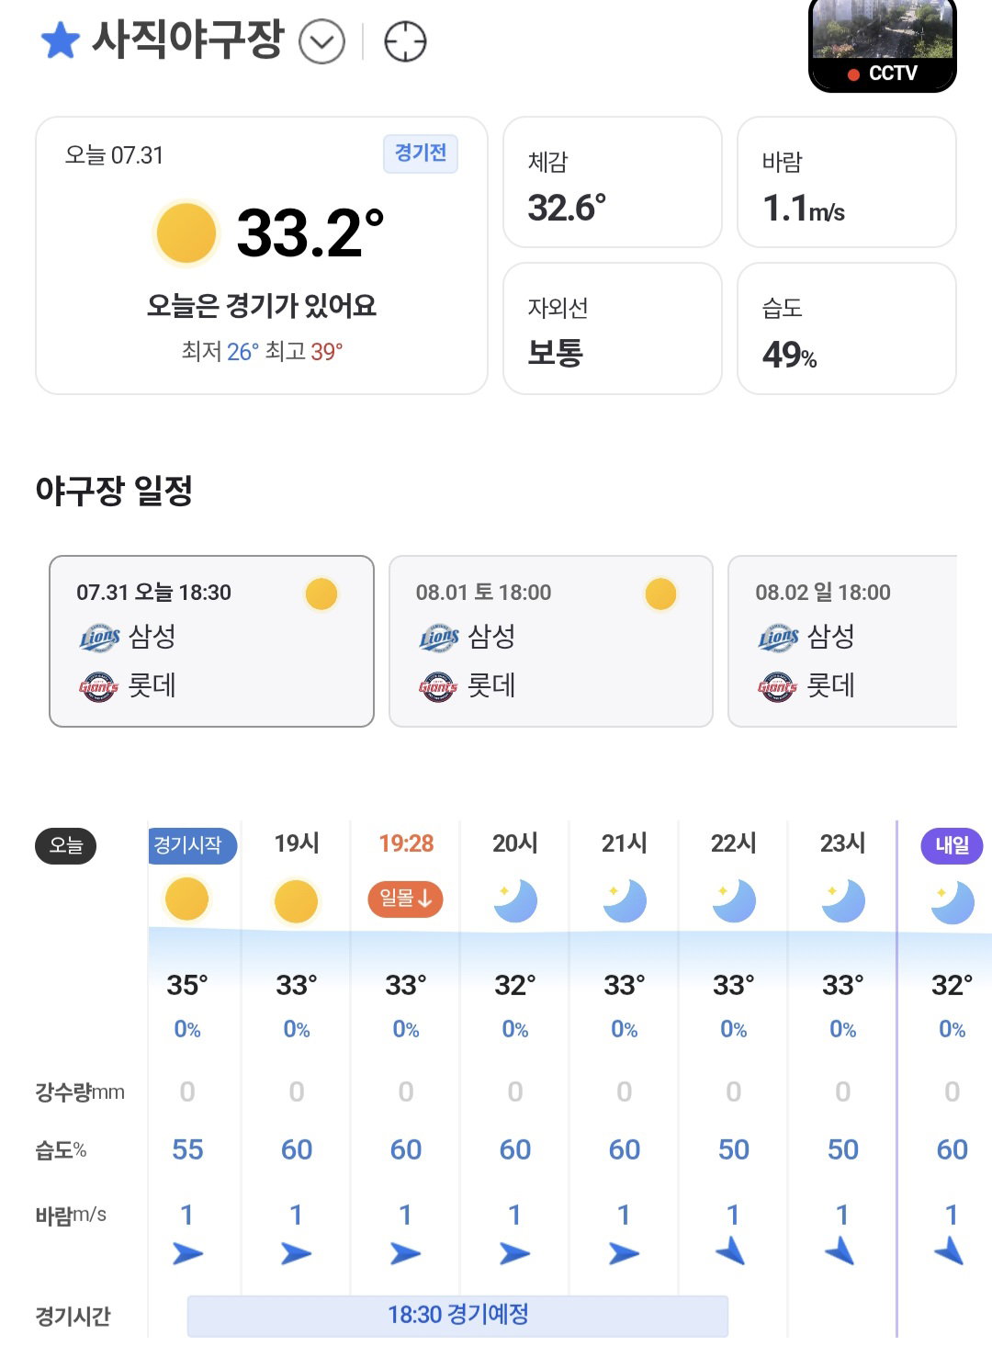Open the CCTV live thumbnail
Image resolution: width=992 pixels, height=1369 pixels.
(883, 44)
